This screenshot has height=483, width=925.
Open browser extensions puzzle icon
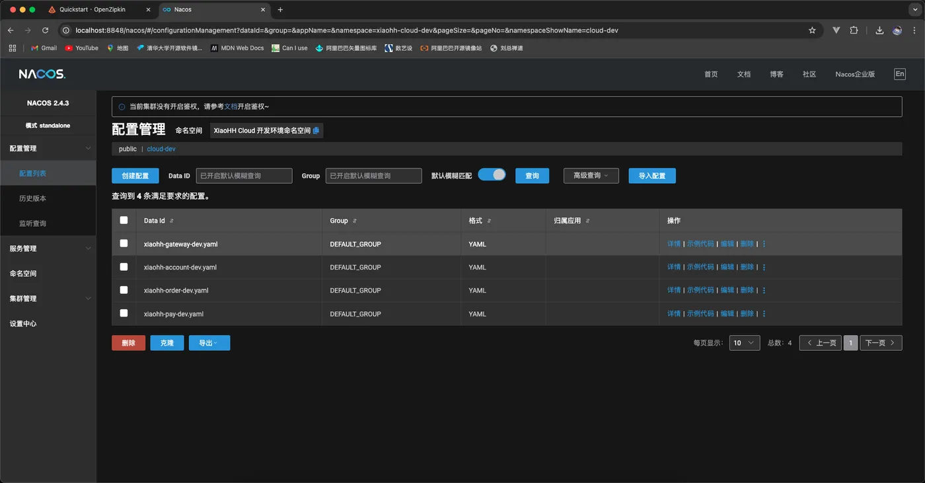point(854,30)
